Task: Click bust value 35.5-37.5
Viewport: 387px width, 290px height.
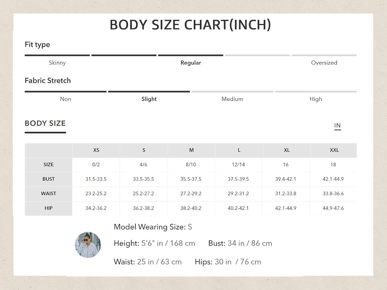Action: tap(191, 179)
